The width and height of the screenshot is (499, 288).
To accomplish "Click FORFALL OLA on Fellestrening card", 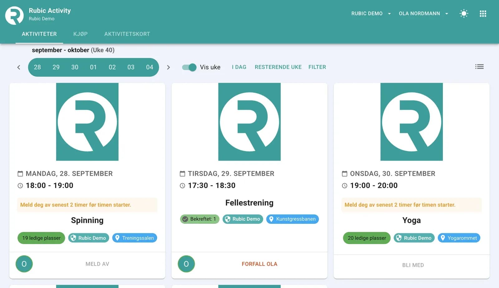I will (259, 264).
